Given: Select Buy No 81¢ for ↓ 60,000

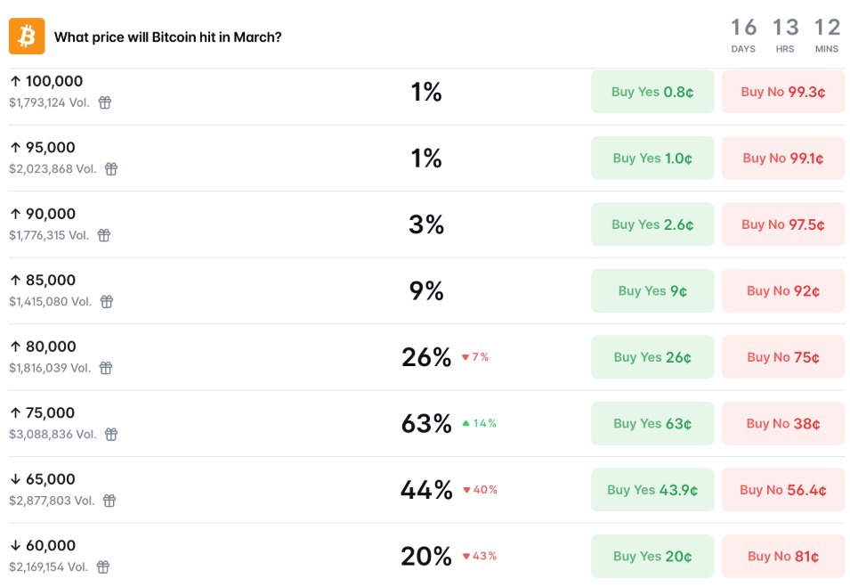Looking at the screenshot, I should (x=783, y=556).
